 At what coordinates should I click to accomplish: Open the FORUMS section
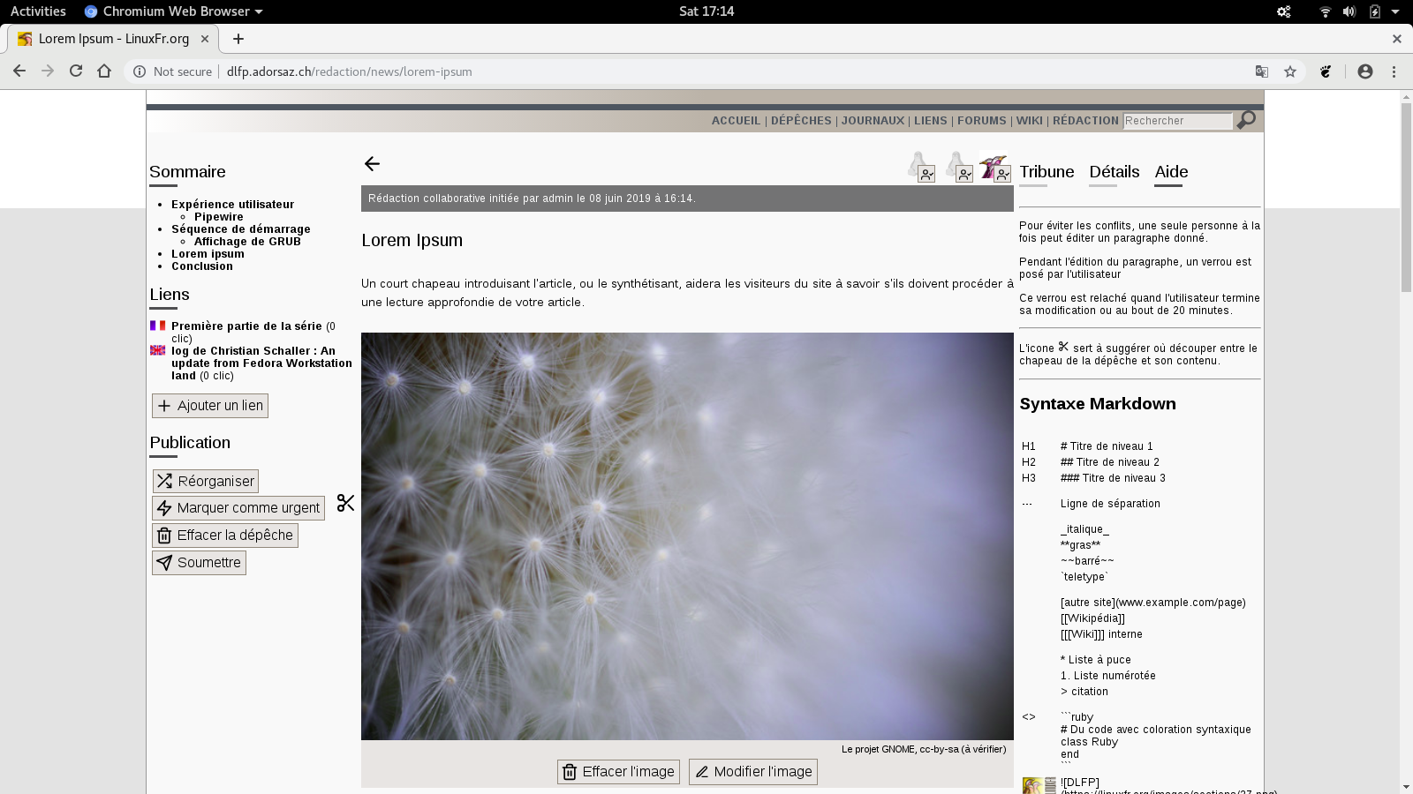coord(982,121)
